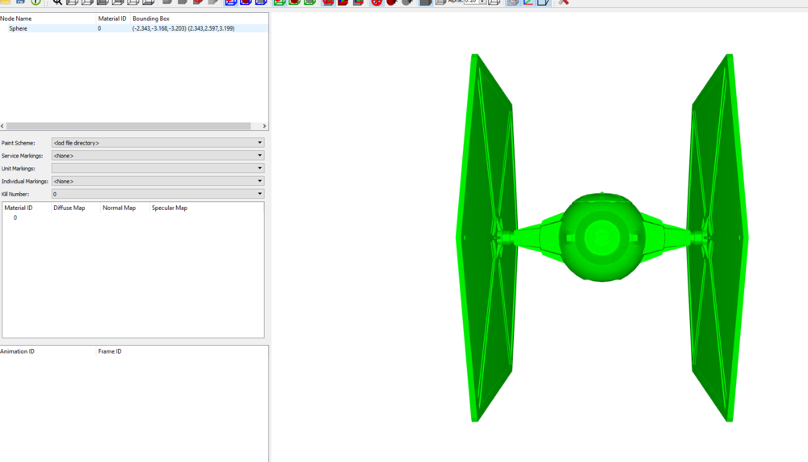Click the Bounding Box column header
The height and width of the screenshot is (462, 808).
pos(151,19)
